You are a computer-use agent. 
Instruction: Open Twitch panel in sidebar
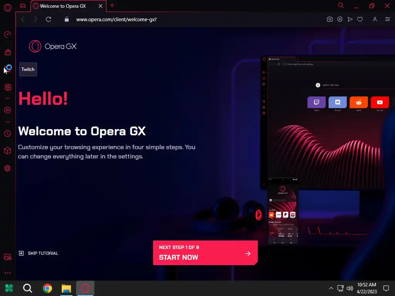(x=8, y=69)
